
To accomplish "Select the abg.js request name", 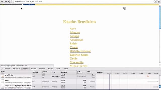I will [x=7, y=80].
